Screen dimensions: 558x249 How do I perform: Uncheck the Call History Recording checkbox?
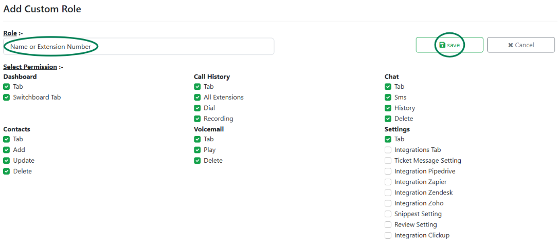(x=197, y=119)
